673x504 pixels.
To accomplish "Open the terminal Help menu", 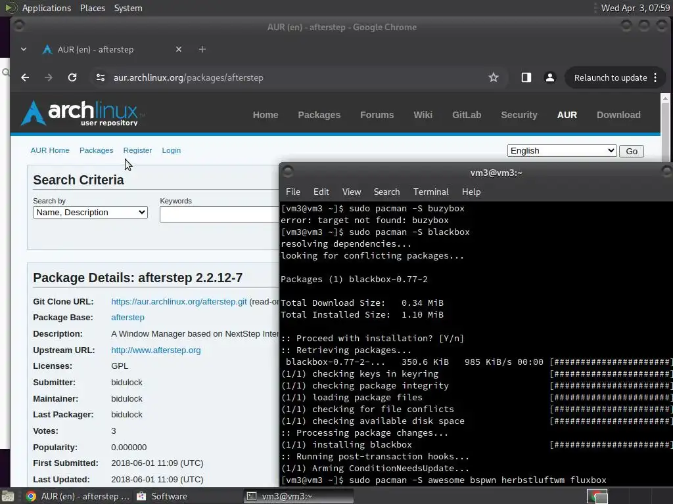I will click(471, 192).
